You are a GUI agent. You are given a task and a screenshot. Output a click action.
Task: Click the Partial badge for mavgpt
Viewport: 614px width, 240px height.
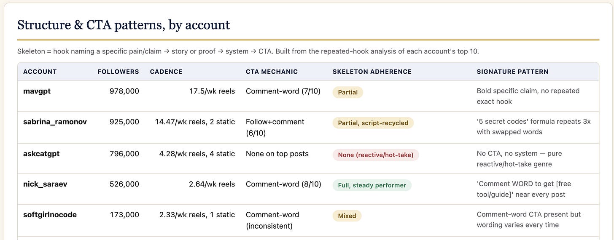pos(348,92)
